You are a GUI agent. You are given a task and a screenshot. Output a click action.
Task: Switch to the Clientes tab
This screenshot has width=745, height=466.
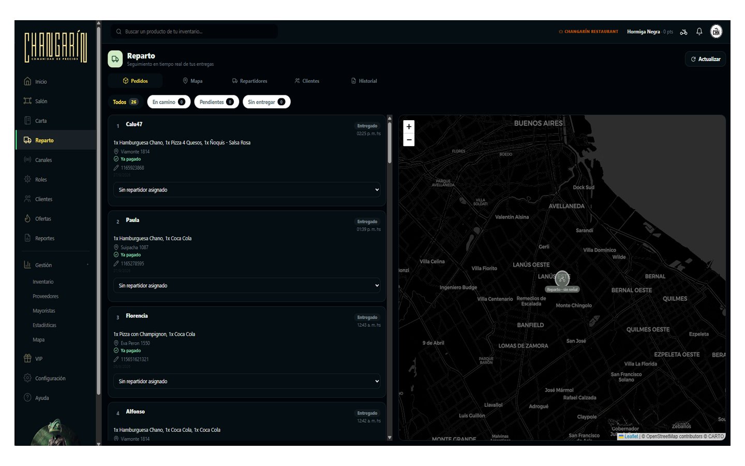[307, 81]
